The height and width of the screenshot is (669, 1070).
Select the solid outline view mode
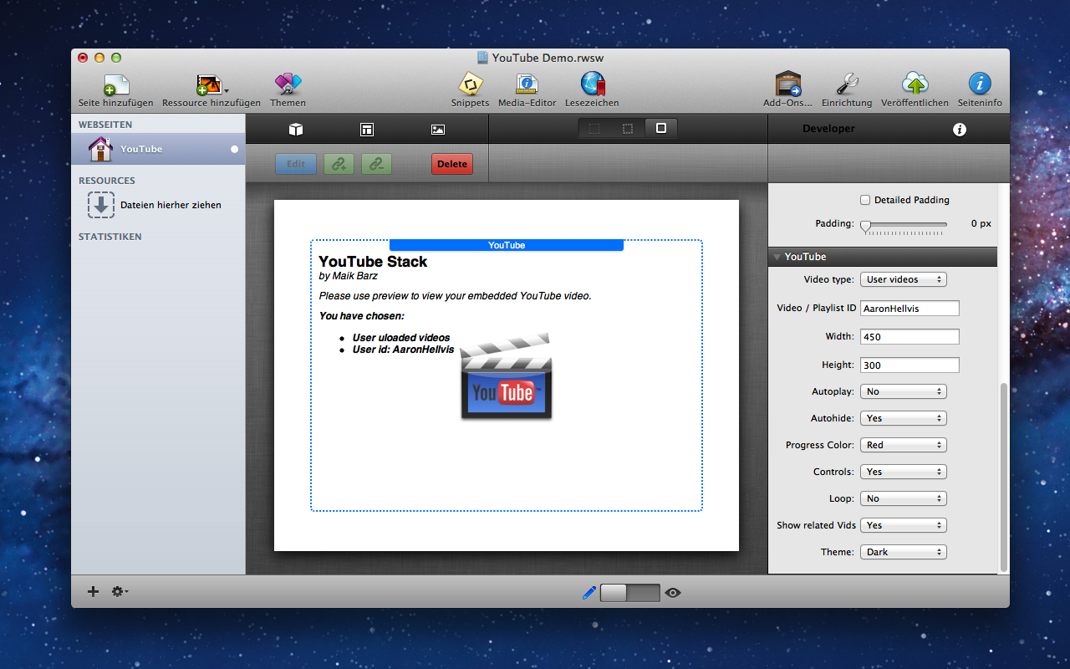point(661,129)
